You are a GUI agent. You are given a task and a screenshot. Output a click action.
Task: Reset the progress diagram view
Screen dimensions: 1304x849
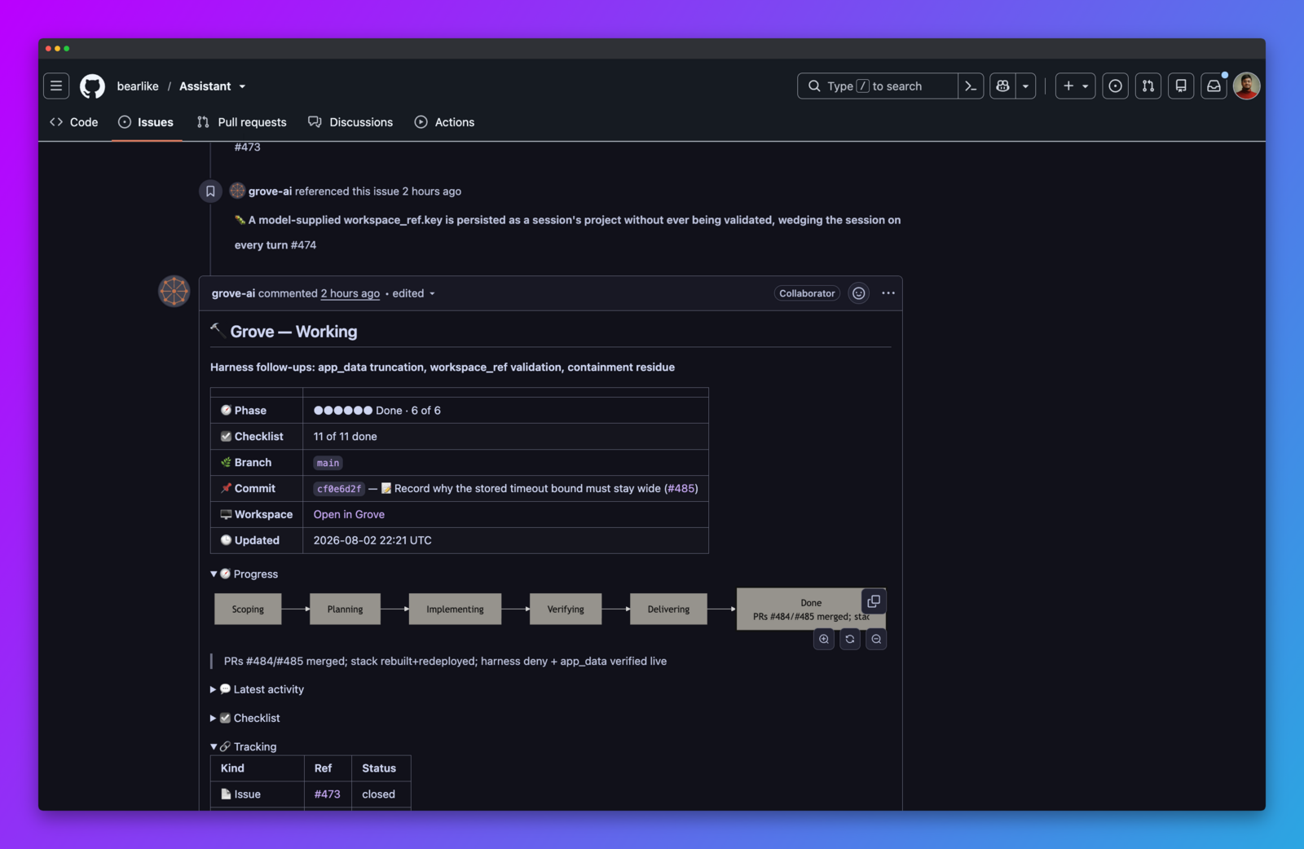(x=850, y=640)
